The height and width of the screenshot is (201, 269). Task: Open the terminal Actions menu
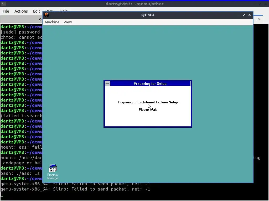point(21,11)
